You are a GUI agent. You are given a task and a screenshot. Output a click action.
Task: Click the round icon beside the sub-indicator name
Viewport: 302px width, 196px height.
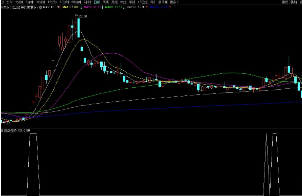pos(2,131)
